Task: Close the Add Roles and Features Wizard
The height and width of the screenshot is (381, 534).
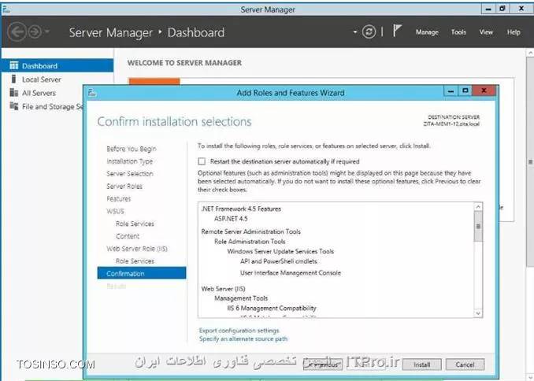Action: 484,91
